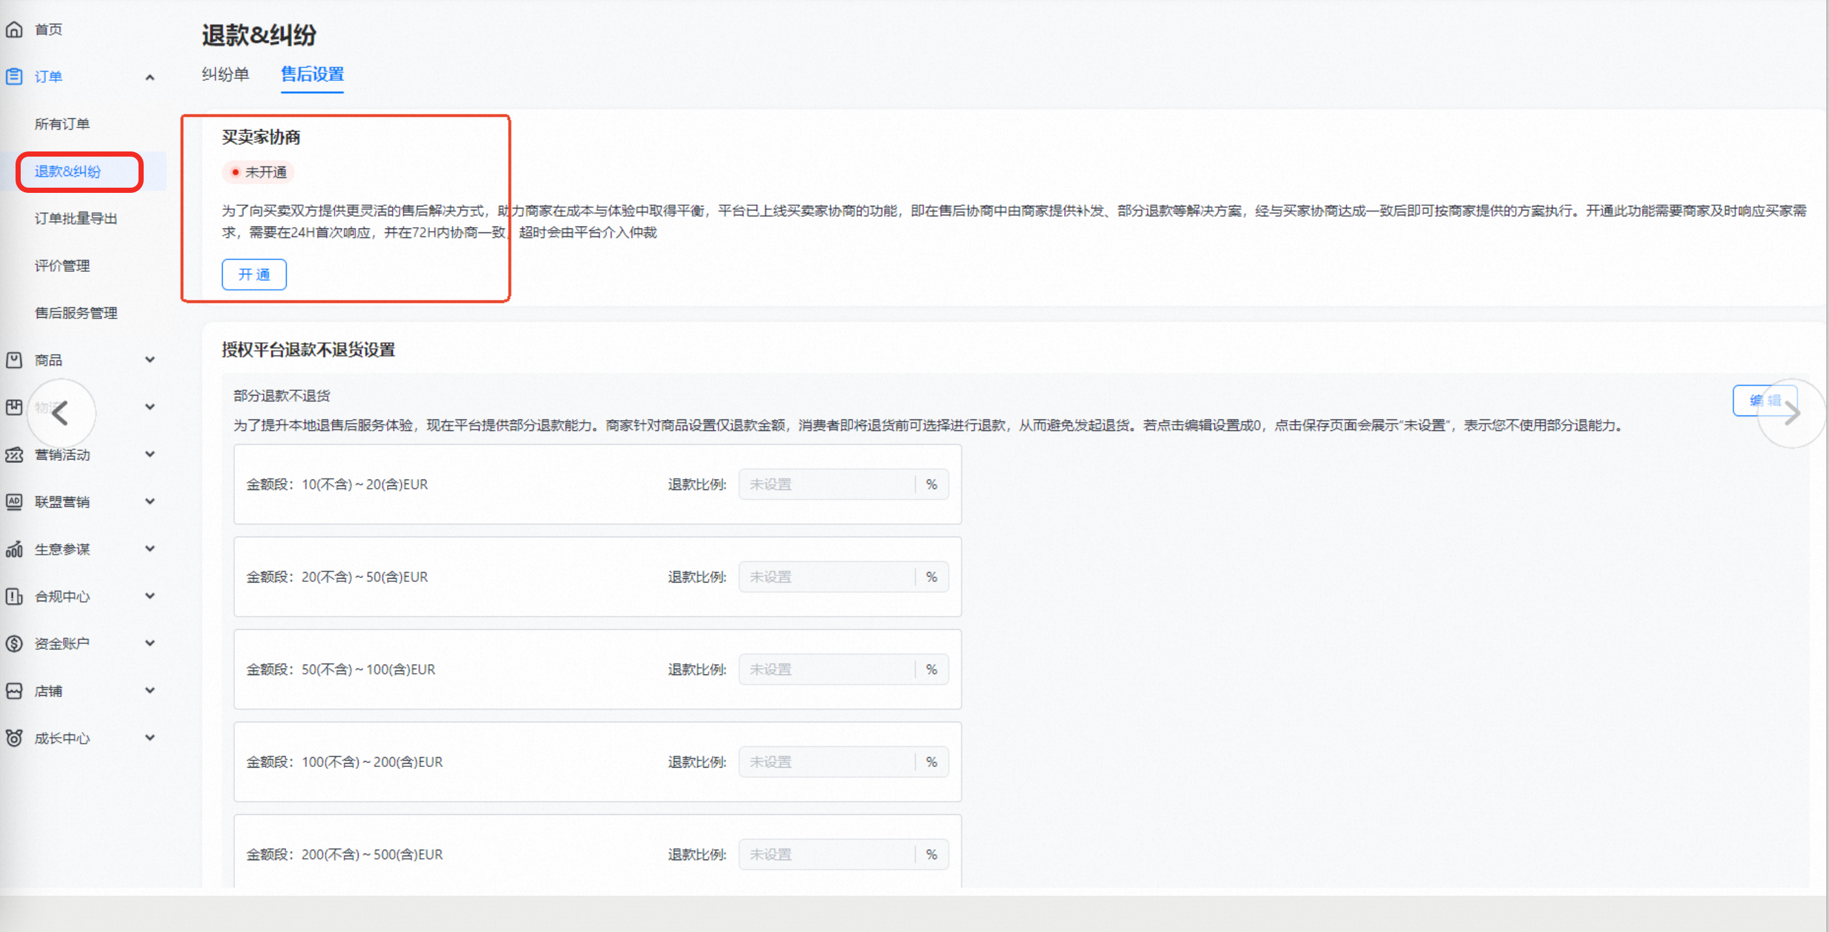Click the previous-slide left arrow circle

[x=61, y=413]
